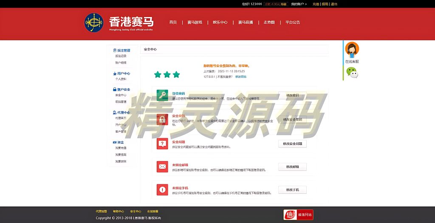The height and width of the screenshot is (223, 435).
Task: Click 隐藏 to hide the balance
Action: pyautogui.click(x=283, y=4)
